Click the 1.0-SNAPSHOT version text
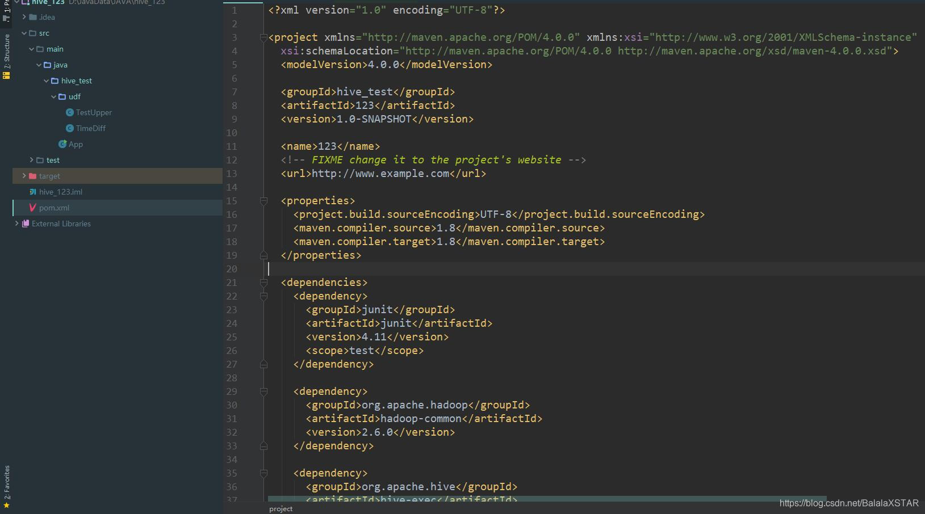Viewport: 925px width, 514px height. [374, 119]
